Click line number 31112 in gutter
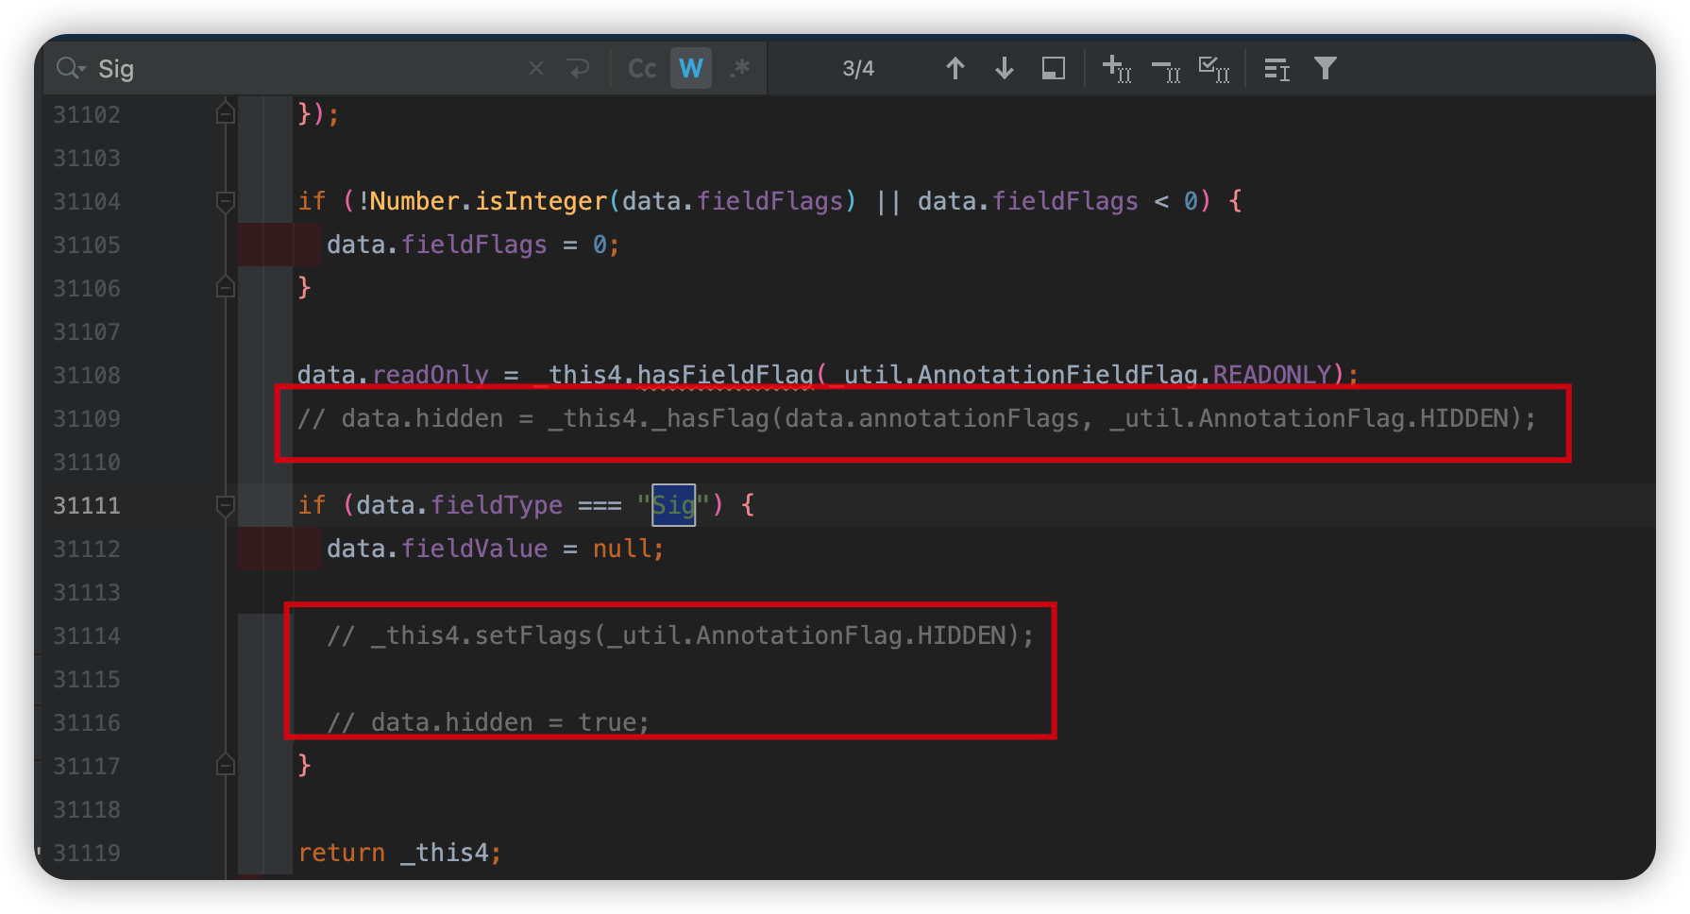Screen dimensions: 1690x914 click(x=87, y=549)
